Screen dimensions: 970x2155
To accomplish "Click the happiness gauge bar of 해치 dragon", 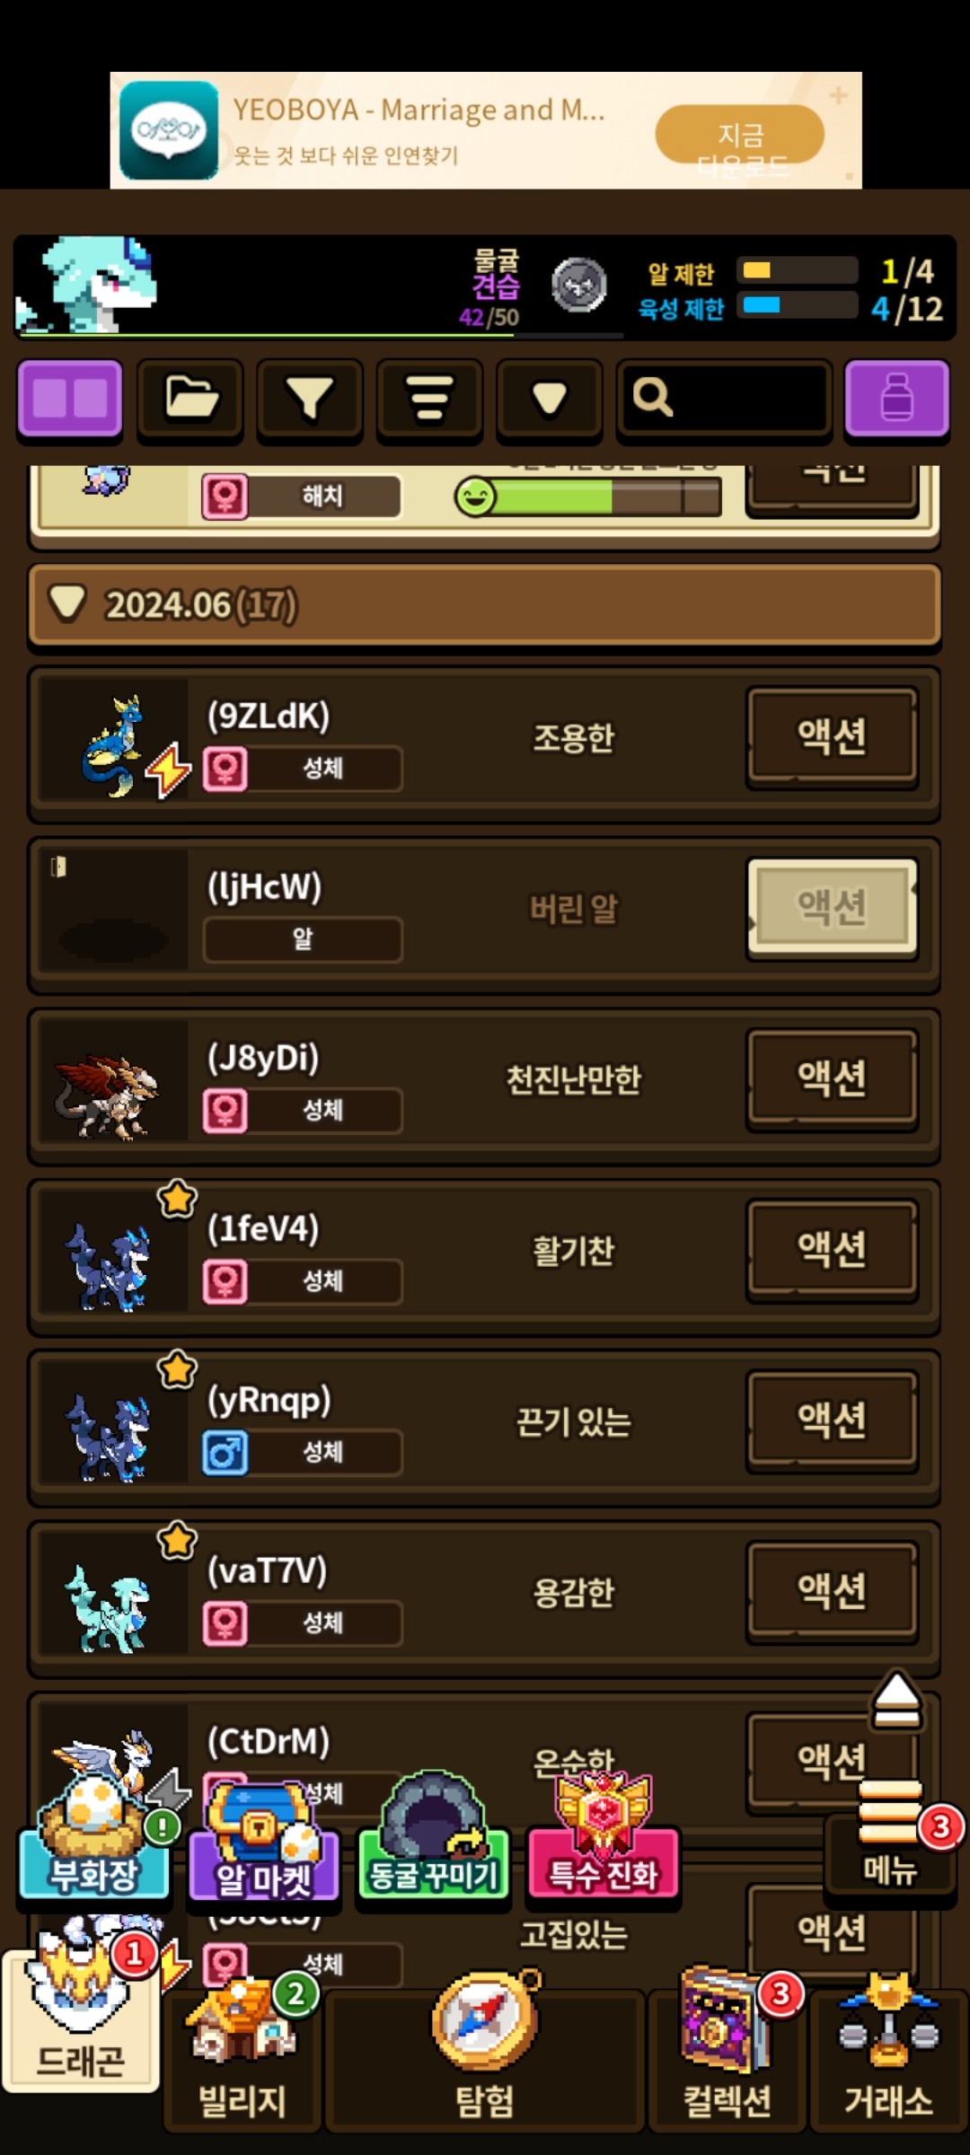I will pos(588,496).
